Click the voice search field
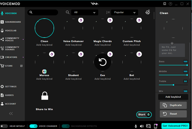This screenshot has width=192, height=129. [43, 12]
